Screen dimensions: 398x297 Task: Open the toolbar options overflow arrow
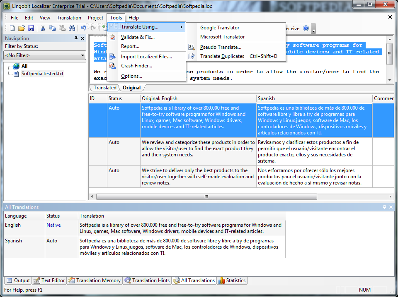coord(314,29)
